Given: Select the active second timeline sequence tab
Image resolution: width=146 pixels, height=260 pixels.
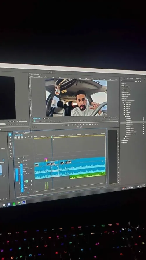Looking at the screenshot, I should pyautogui.click(x=27, y=132).
